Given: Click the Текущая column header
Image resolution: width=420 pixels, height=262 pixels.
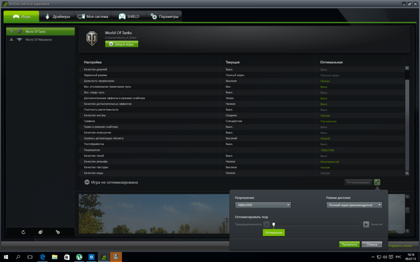Looking at the screenshot, I should click(x=232, y=62).
